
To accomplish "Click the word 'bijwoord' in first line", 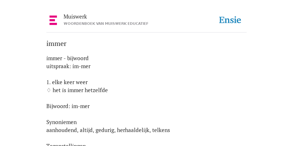I will (78, 58).
